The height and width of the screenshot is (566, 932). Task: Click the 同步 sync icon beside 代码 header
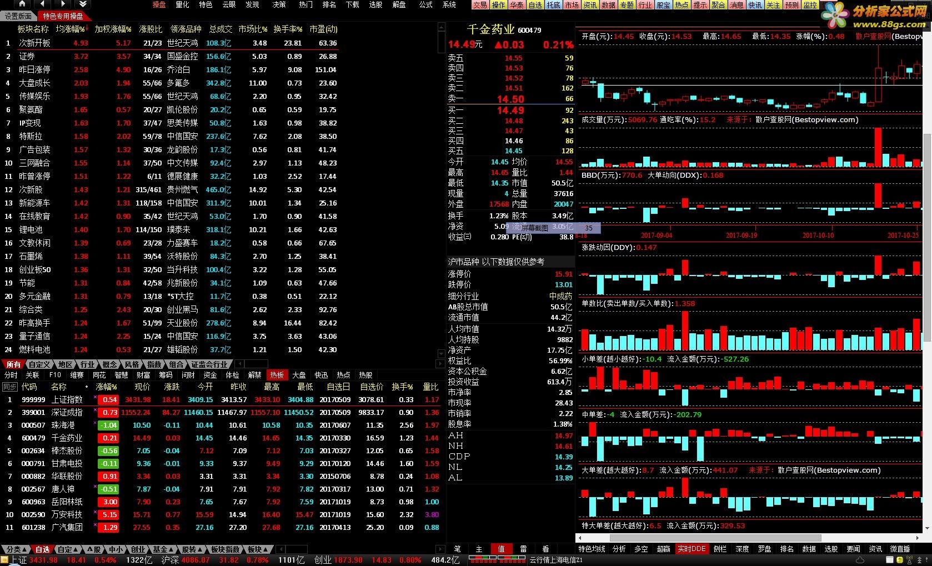click(10, 387)
